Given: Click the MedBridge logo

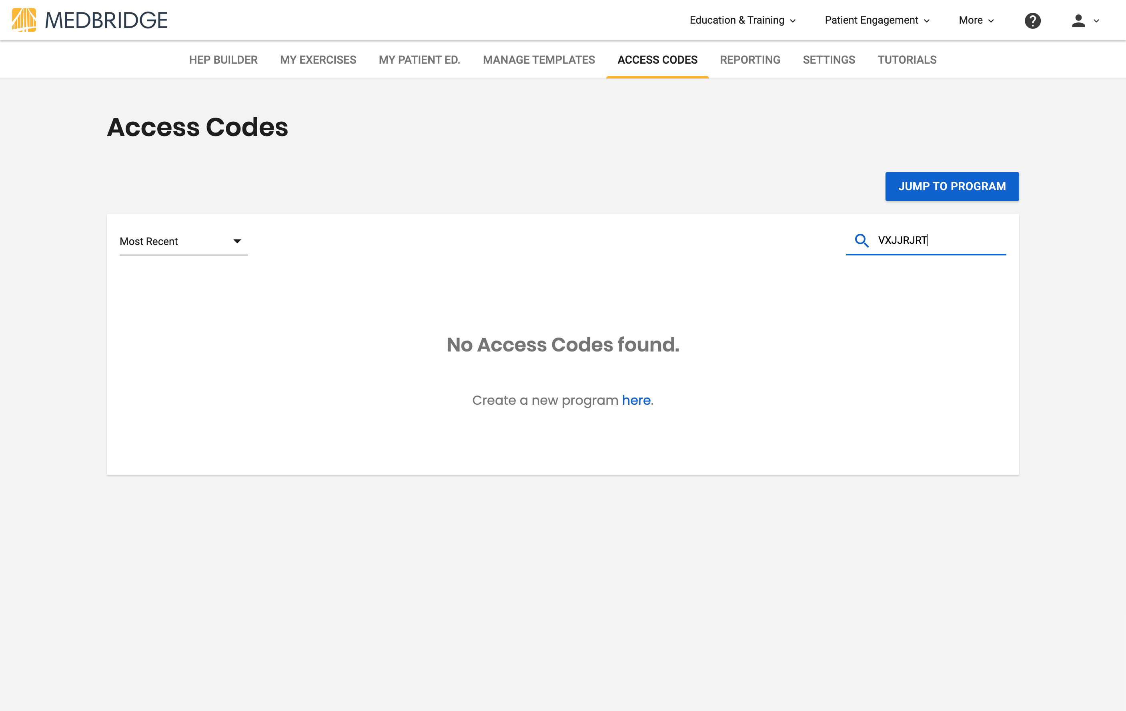Looking at the screenshot, I should tap(89, 20).
